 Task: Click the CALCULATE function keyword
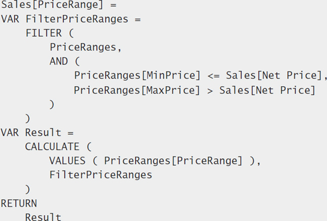tap(52, 147)
